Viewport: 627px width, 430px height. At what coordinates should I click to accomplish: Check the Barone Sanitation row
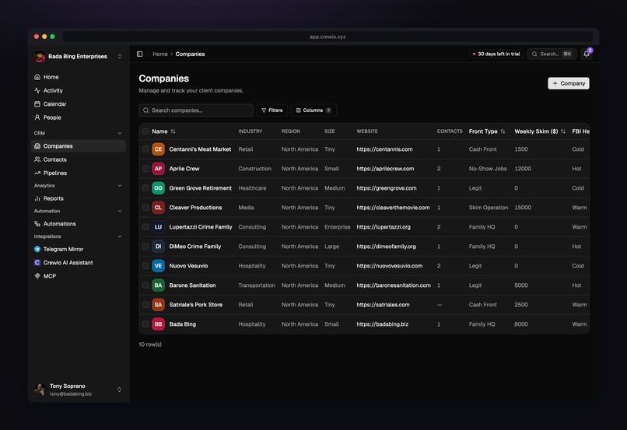(x=145, y=285)
